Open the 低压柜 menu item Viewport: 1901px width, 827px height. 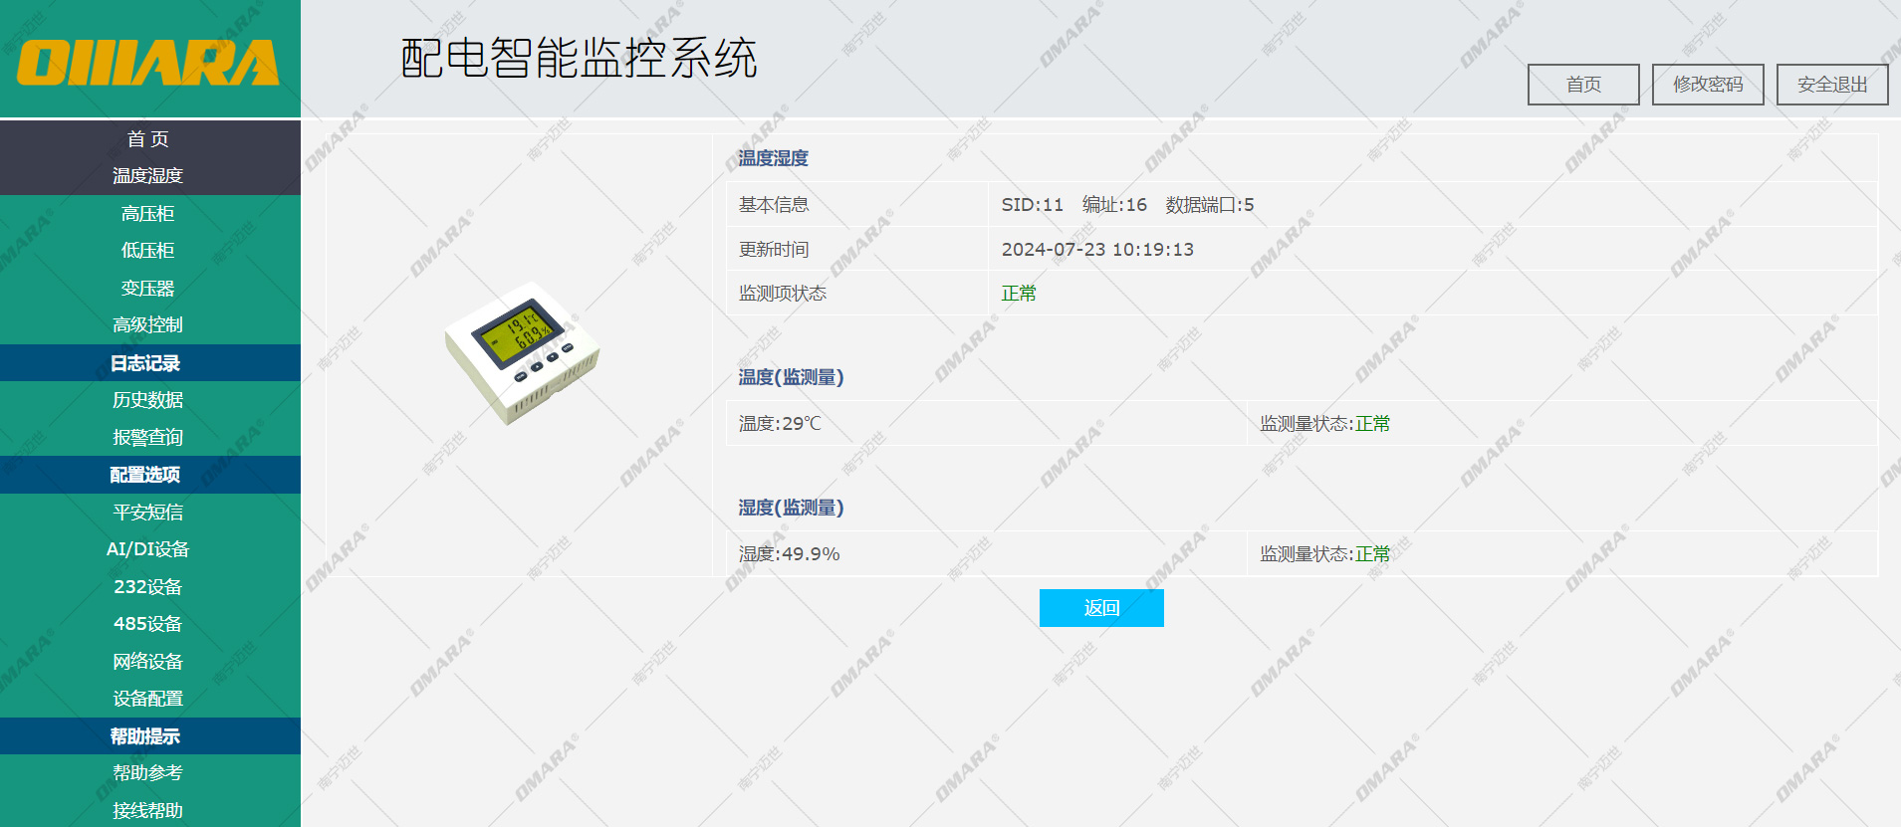click(147, 251)
